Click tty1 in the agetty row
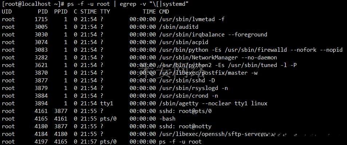347x145 pixels. (107, 103)
